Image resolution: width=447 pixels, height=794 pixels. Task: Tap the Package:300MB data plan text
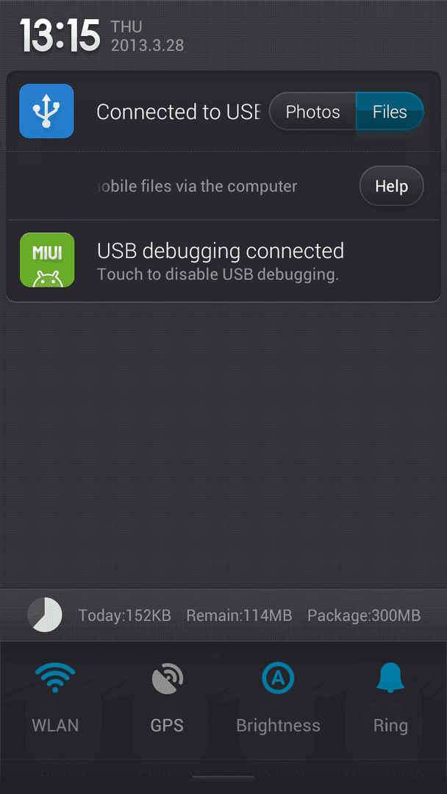(364, 616)
